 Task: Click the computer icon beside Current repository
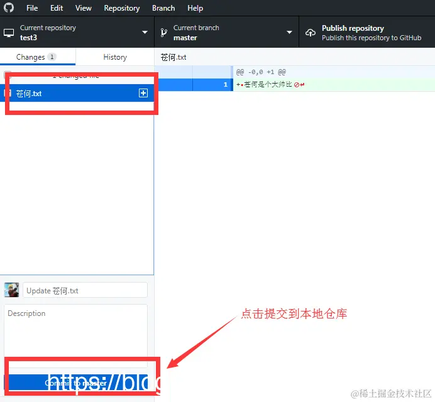[9, 33]
